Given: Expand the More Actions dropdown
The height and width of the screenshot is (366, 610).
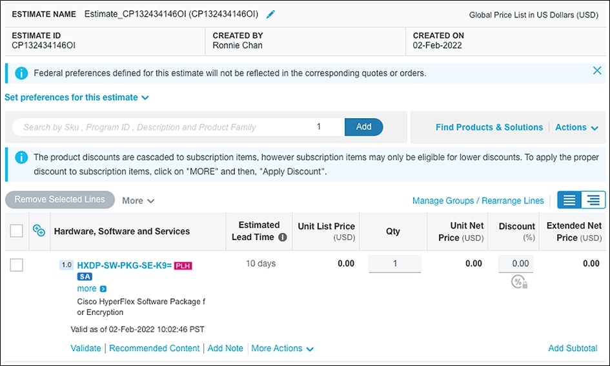Looking at the screenshot, I should pos(282,349).
